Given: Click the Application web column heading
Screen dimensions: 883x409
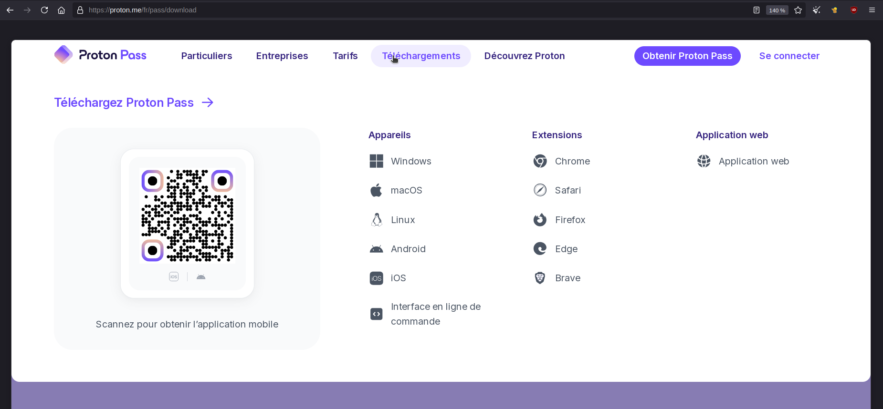Looking at the screenshot, I should coord(732,135).
